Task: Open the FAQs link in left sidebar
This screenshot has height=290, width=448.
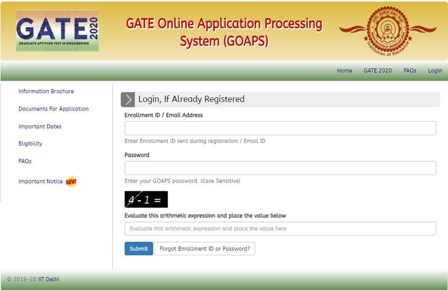Action: [25, 161]
